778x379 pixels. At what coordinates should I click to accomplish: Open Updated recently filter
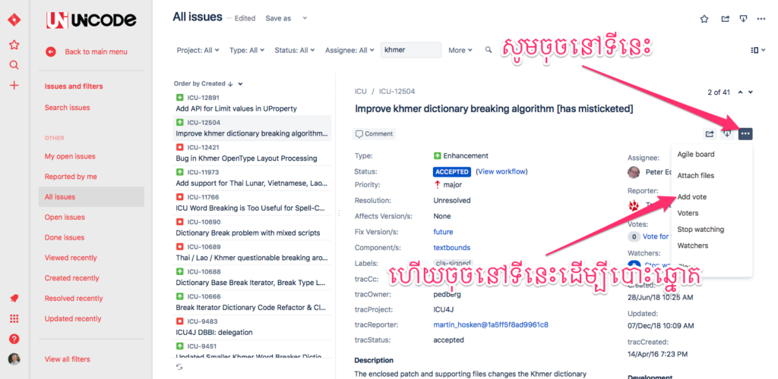[73, 318]
